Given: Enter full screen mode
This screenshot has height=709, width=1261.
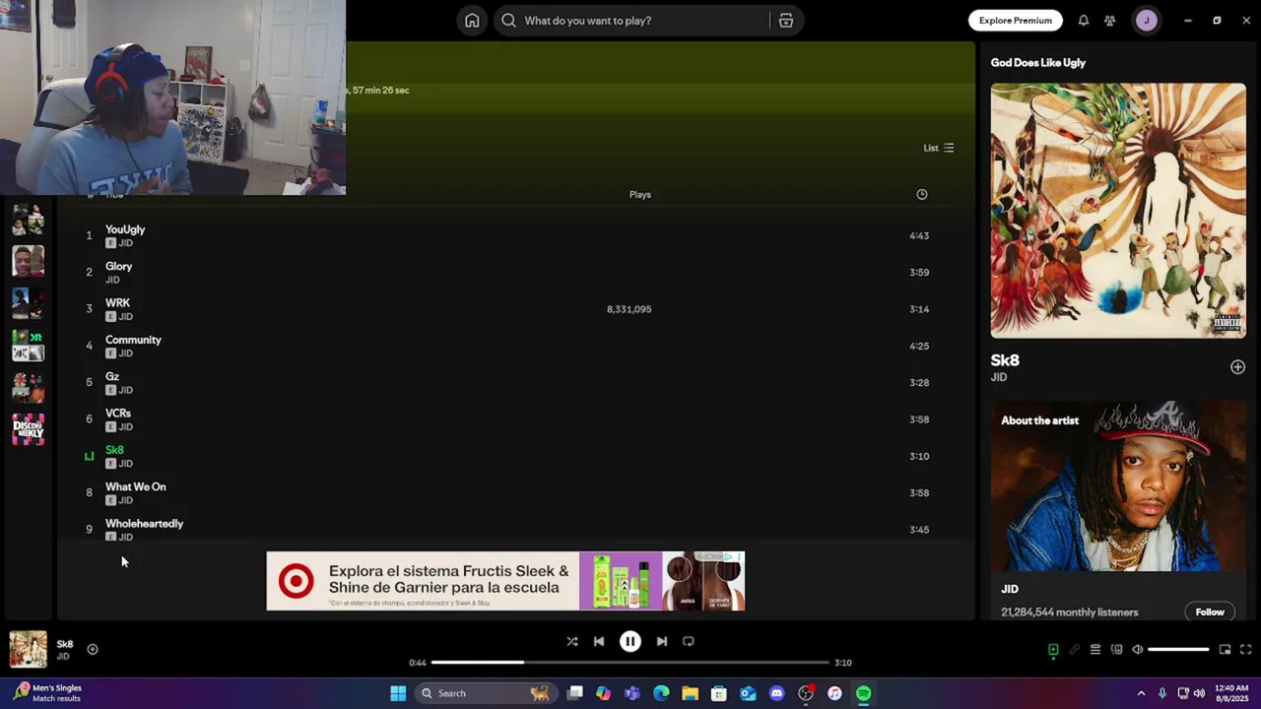Looking at the screenshot, I should click(1245, 650).
